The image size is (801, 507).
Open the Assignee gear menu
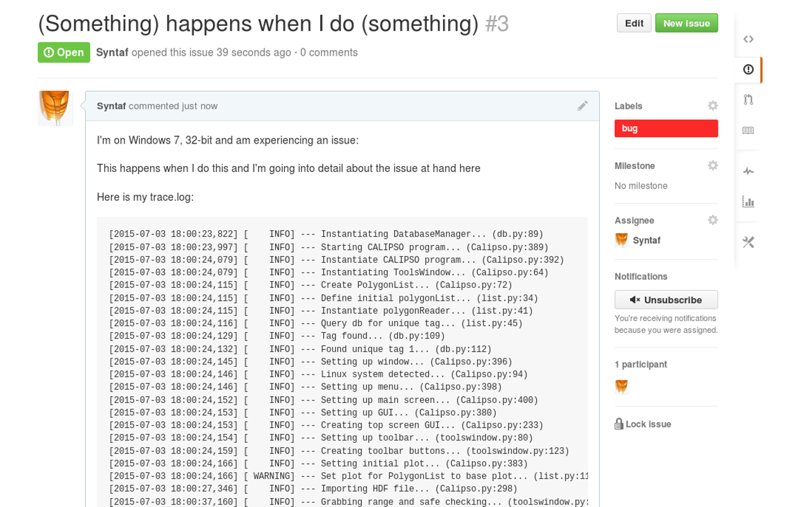tap(713, 220)
